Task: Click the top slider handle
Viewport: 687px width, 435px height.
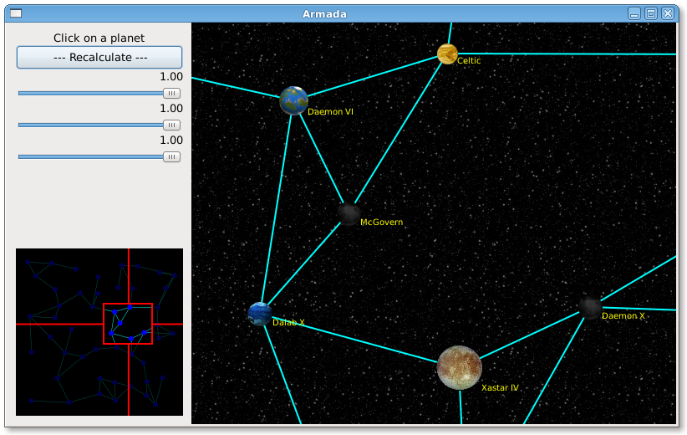Action: point(171,93)
